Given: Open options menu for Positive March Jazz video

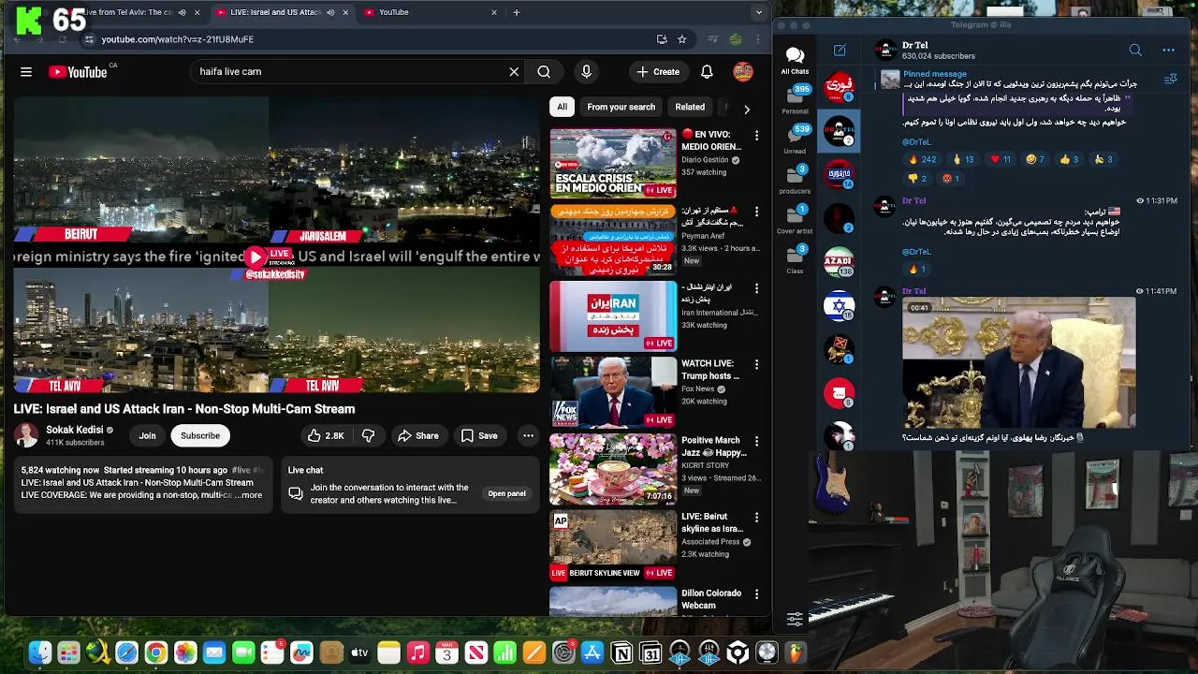Looking at the screenshot, I should click(x=756, y=441).
